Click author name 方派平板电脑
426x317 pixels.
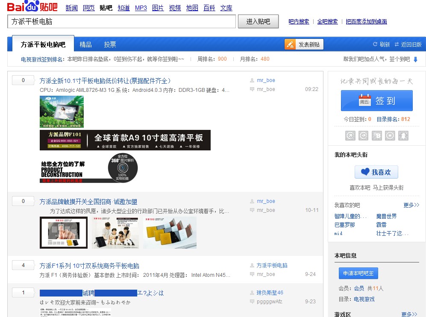[x=272, y=265]
